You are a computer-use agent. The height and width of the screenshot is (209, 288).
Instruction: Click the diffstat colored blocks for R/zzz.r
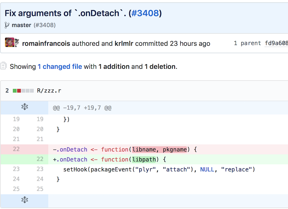point(23,91)
